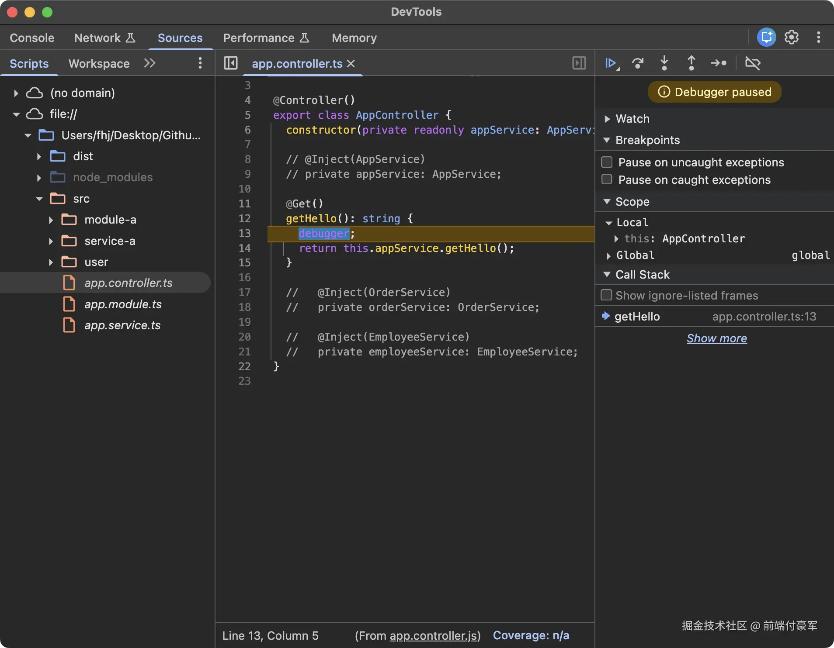This screenshot has width=834, height=648.
Task: Click the Step out of function icon
Action: [691, 63]
